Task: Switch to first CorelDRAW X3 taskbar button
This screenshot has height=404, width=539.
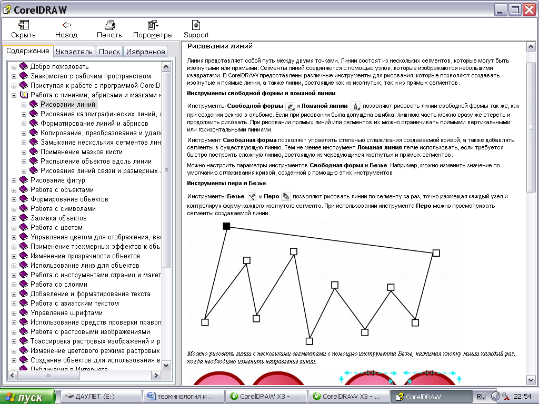Action: [266, 397]
